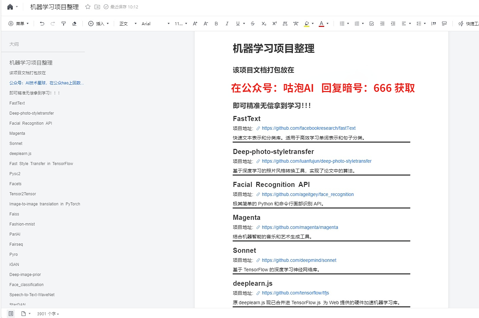
Task: Go to the home icon
Action: [10, 7]
